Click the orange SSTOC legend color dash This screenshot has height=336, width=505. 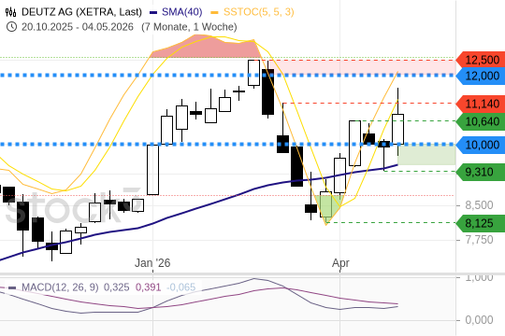click(214, 12)
